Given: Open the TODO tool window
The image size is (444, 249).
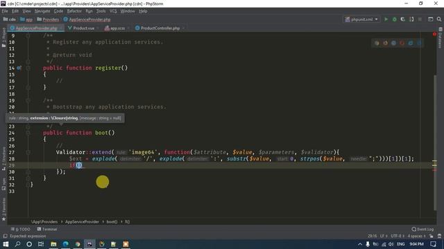Looking at the screenshot, I should tap(20, 229).
